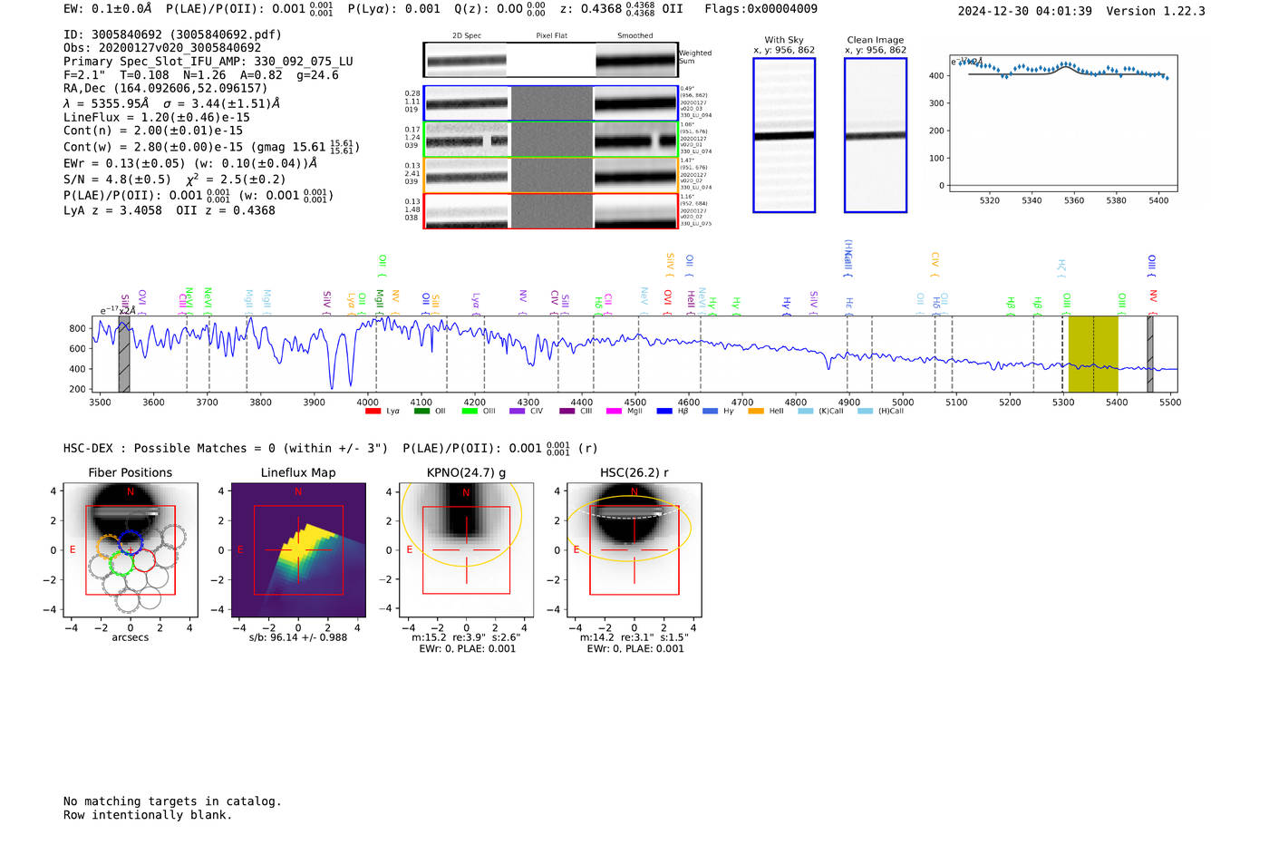This screenshot has width=1269, height=864.
Task: Click the purple CIV legend swatch
Action: [x=517, y=411]
